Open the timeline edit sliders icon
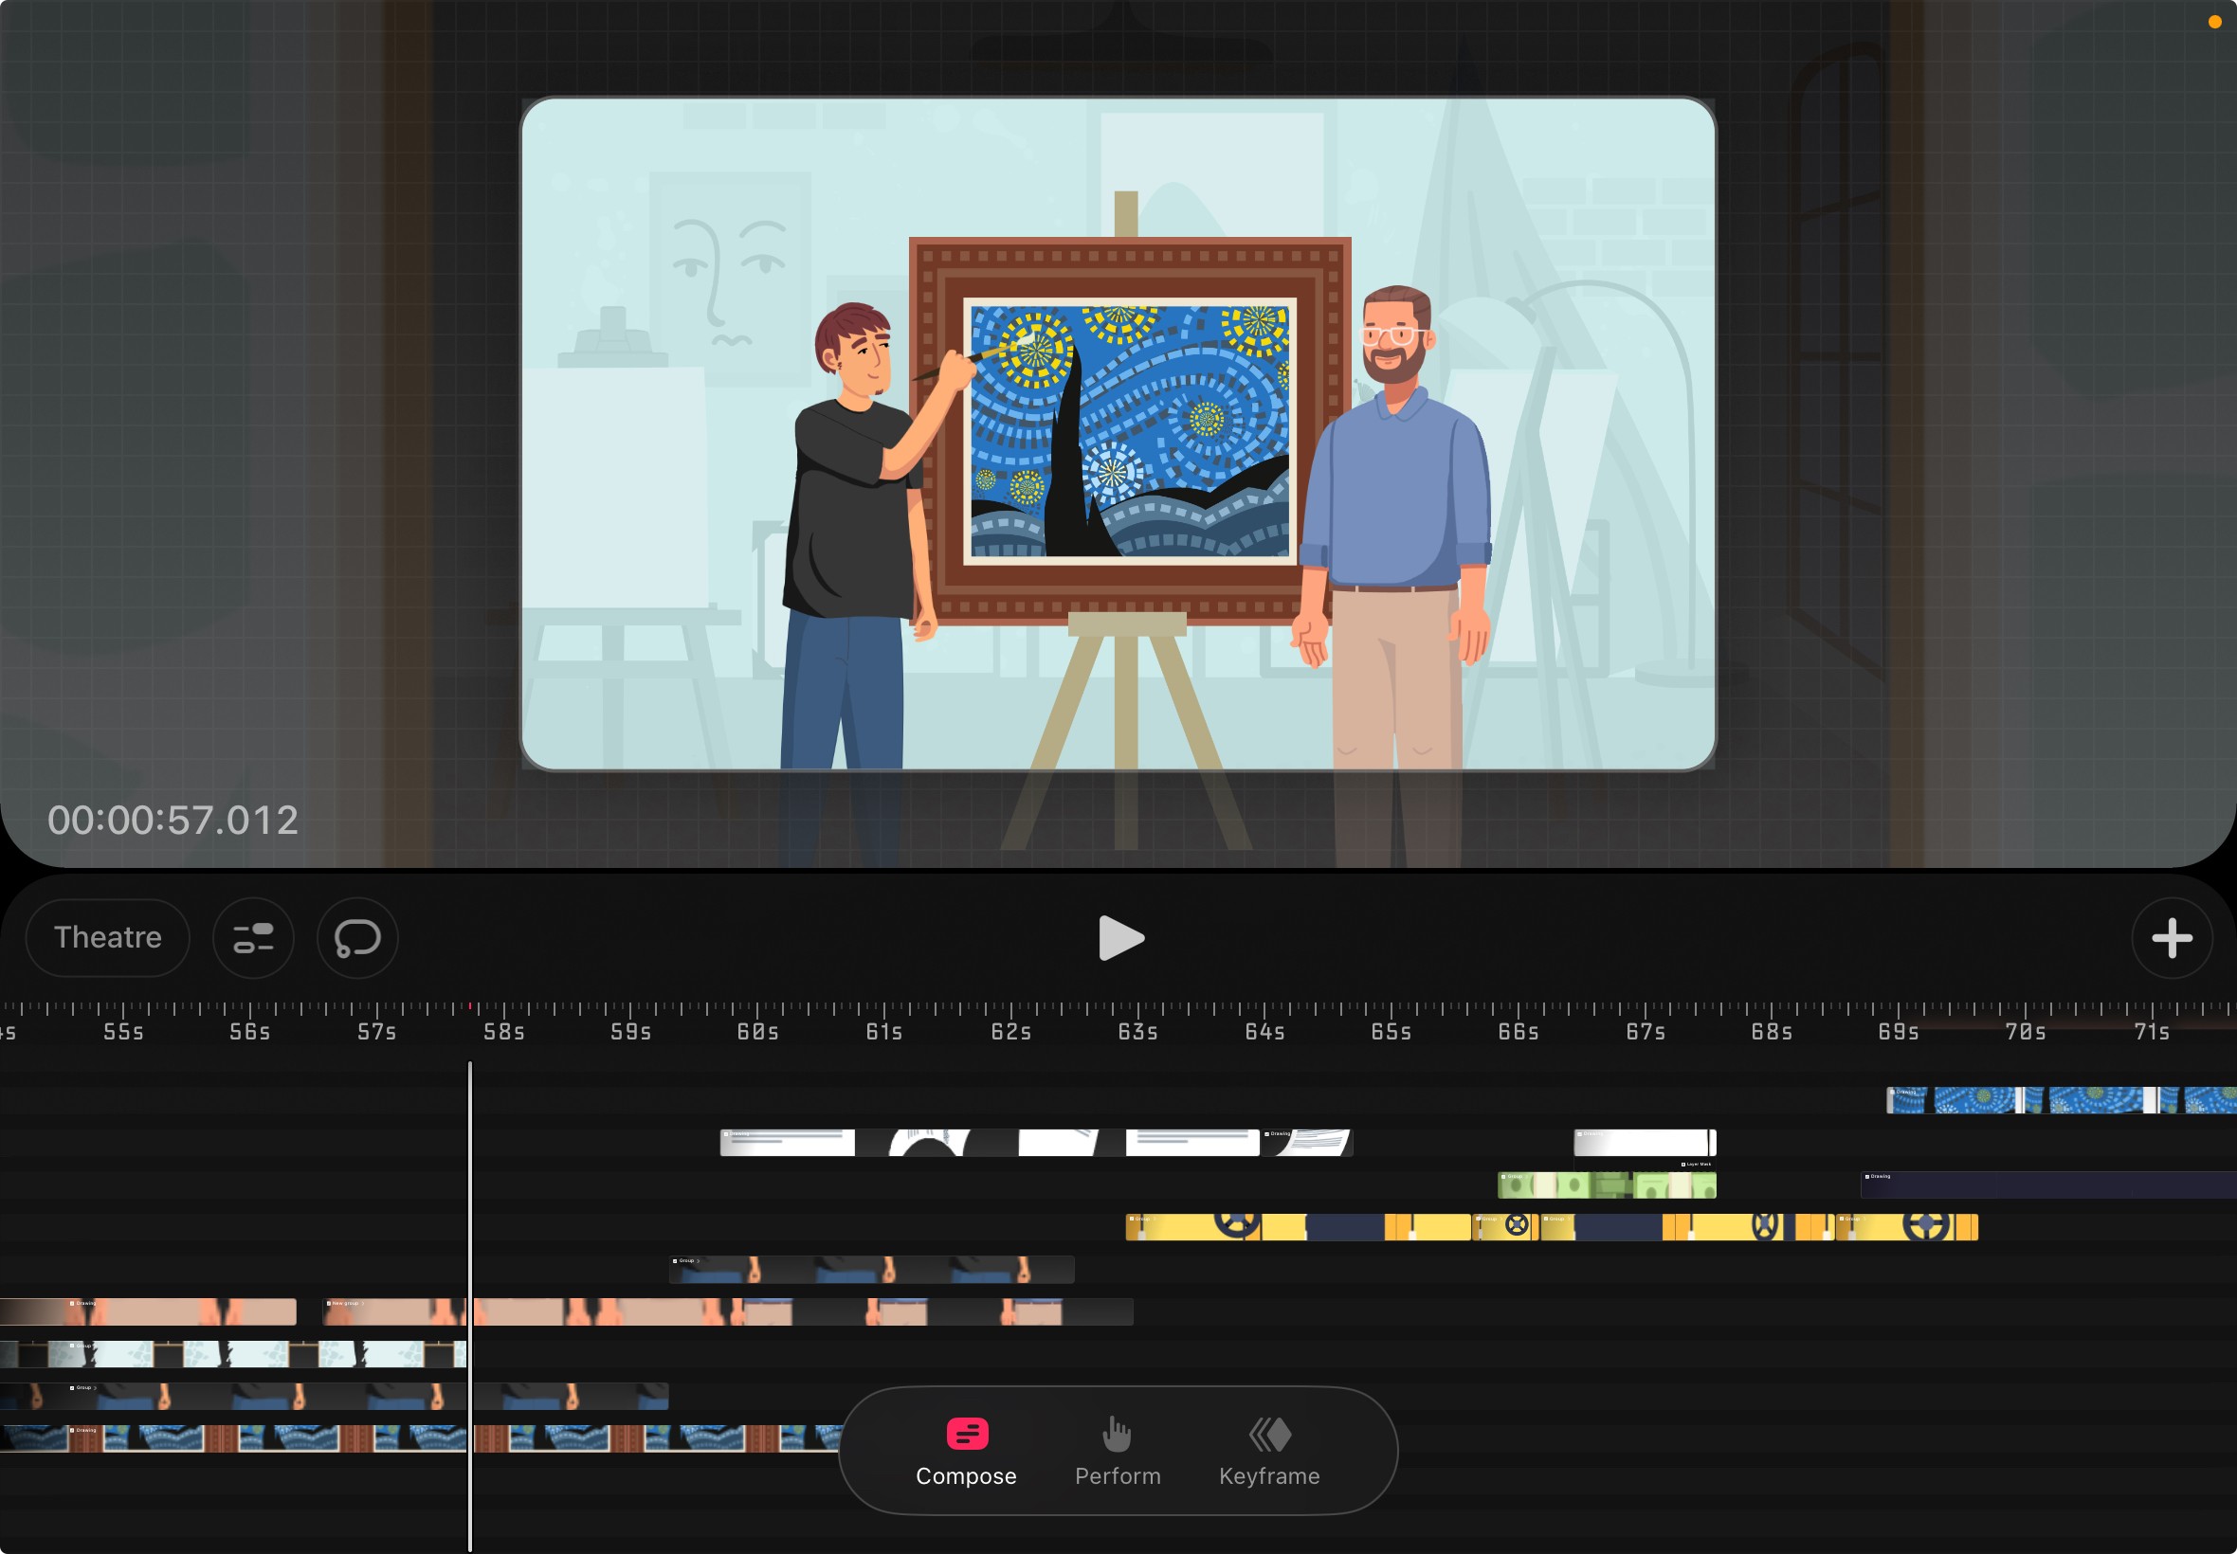Image resolution: width=2237 pixels, height=1554 pixels. coord(253,939)
